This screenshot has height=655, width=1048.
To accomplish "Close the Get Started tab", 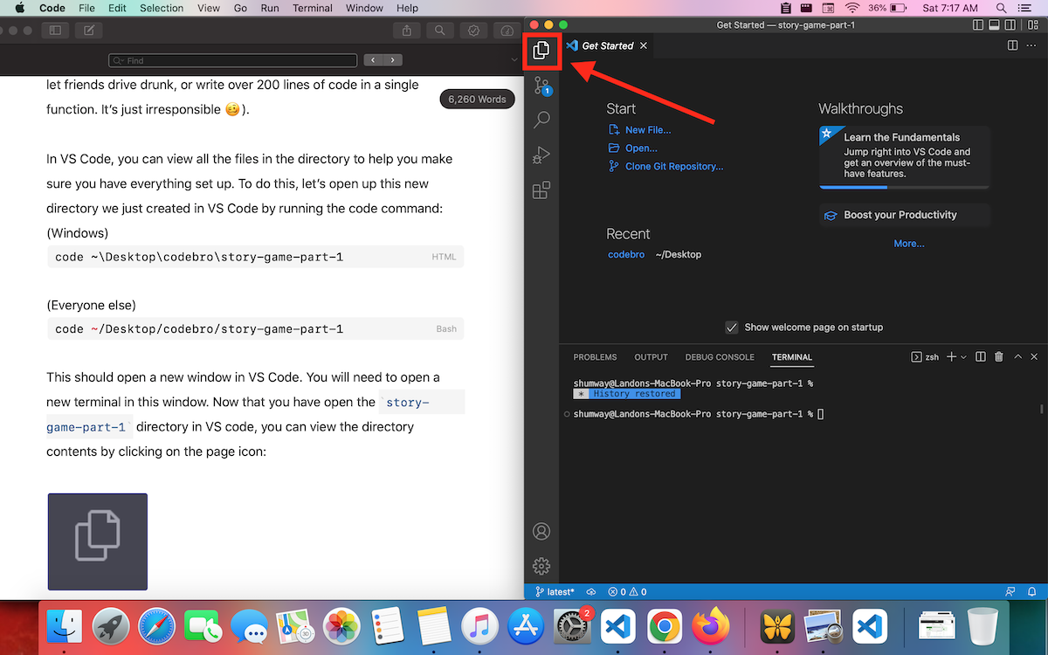I will [x=644, y=45].
